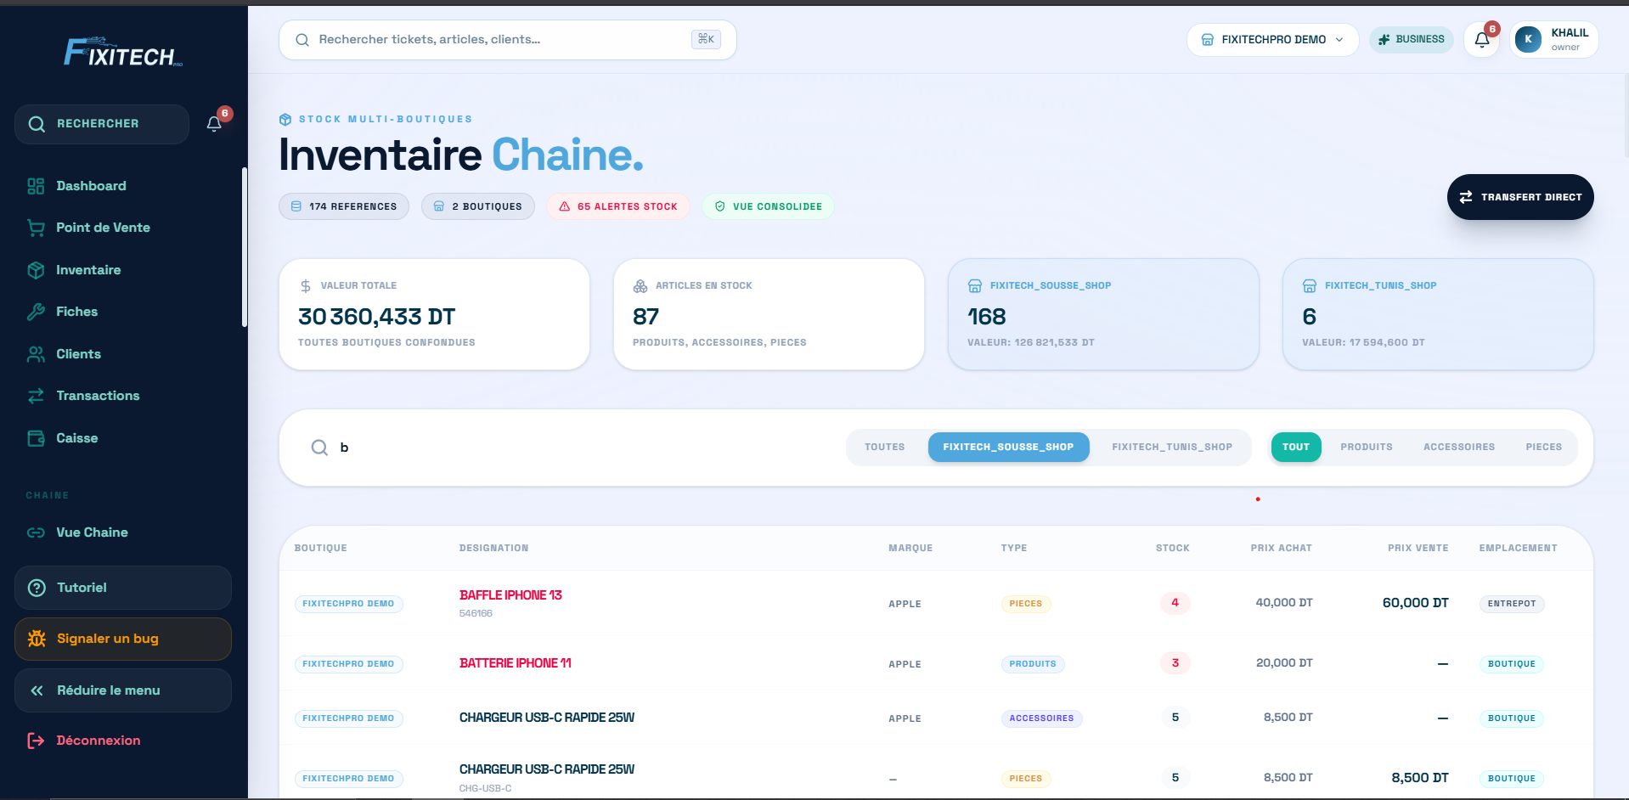Filter by ACCESSOIRES type
Screen dimensions: 1629x800
(x=1459, y=448)
